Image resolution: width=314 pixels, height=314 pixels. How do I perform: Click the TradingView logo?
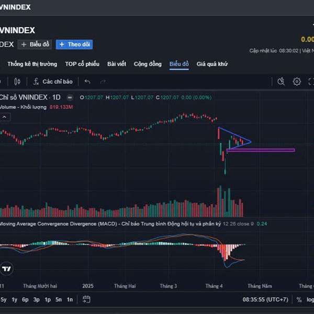coord(7,268)
